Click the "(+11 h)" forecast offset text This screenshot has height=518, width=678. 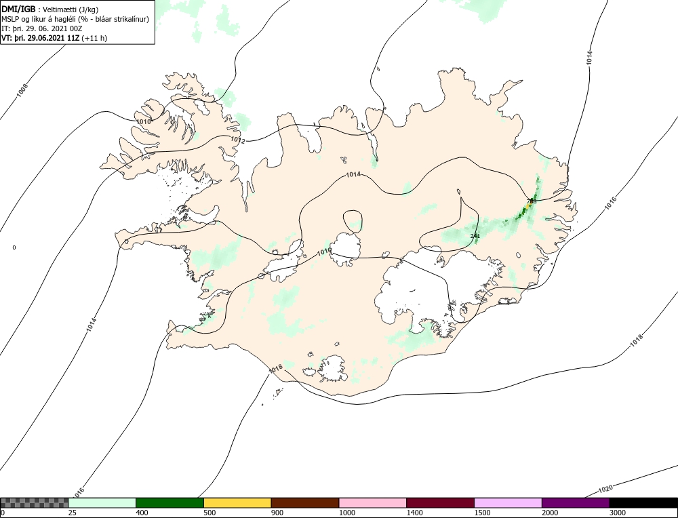pyautogui.click(x=94, y=37)
